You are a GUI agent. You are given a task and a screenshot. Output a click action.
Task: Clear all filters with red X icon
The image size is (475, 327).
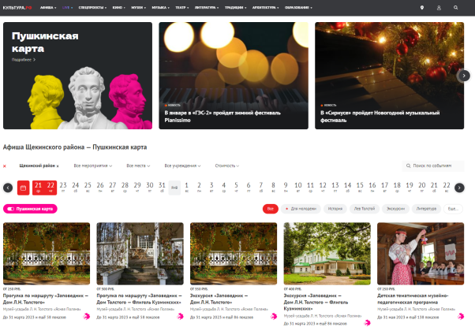tap(5, 166)
